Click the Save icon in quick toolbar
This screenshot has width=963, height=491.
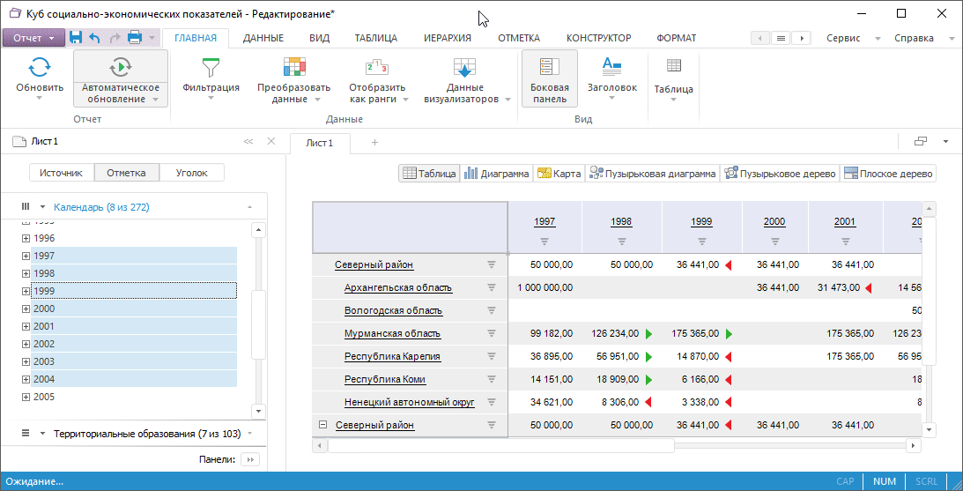pyautogui.click(x=76, y=38)
